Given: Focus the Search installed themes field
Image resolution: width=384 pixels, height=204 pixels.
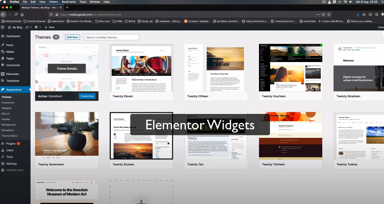Looking at the screenshot, I should point(112,37).
